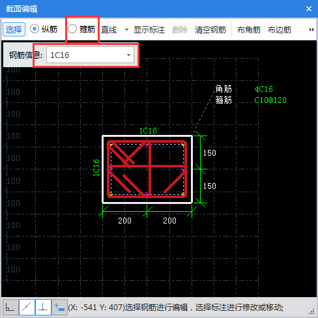Click the 选择 button in toolbar
Viewport: 318px width, 318px height.
click(x=14, y=29)
